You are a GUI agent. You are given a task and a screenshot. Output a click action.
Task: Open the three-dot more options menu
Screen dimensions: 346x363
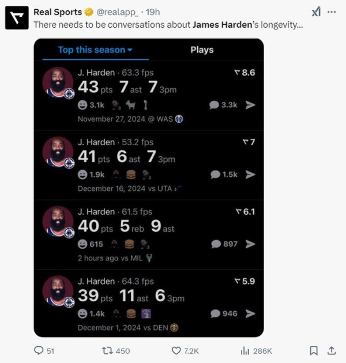332,12
